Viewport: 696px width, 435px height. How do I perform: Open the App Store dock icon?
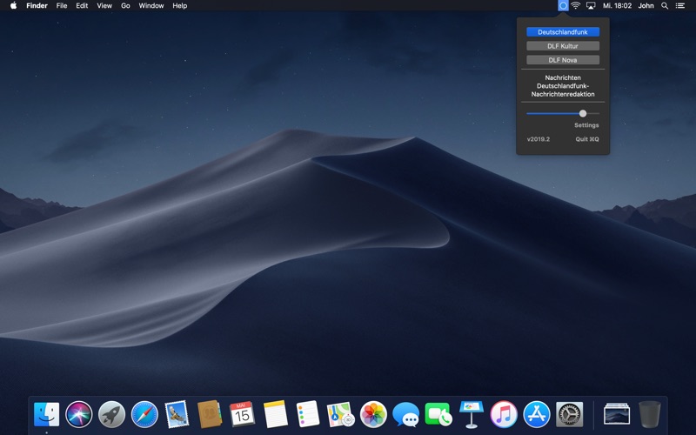pos(537,414)
